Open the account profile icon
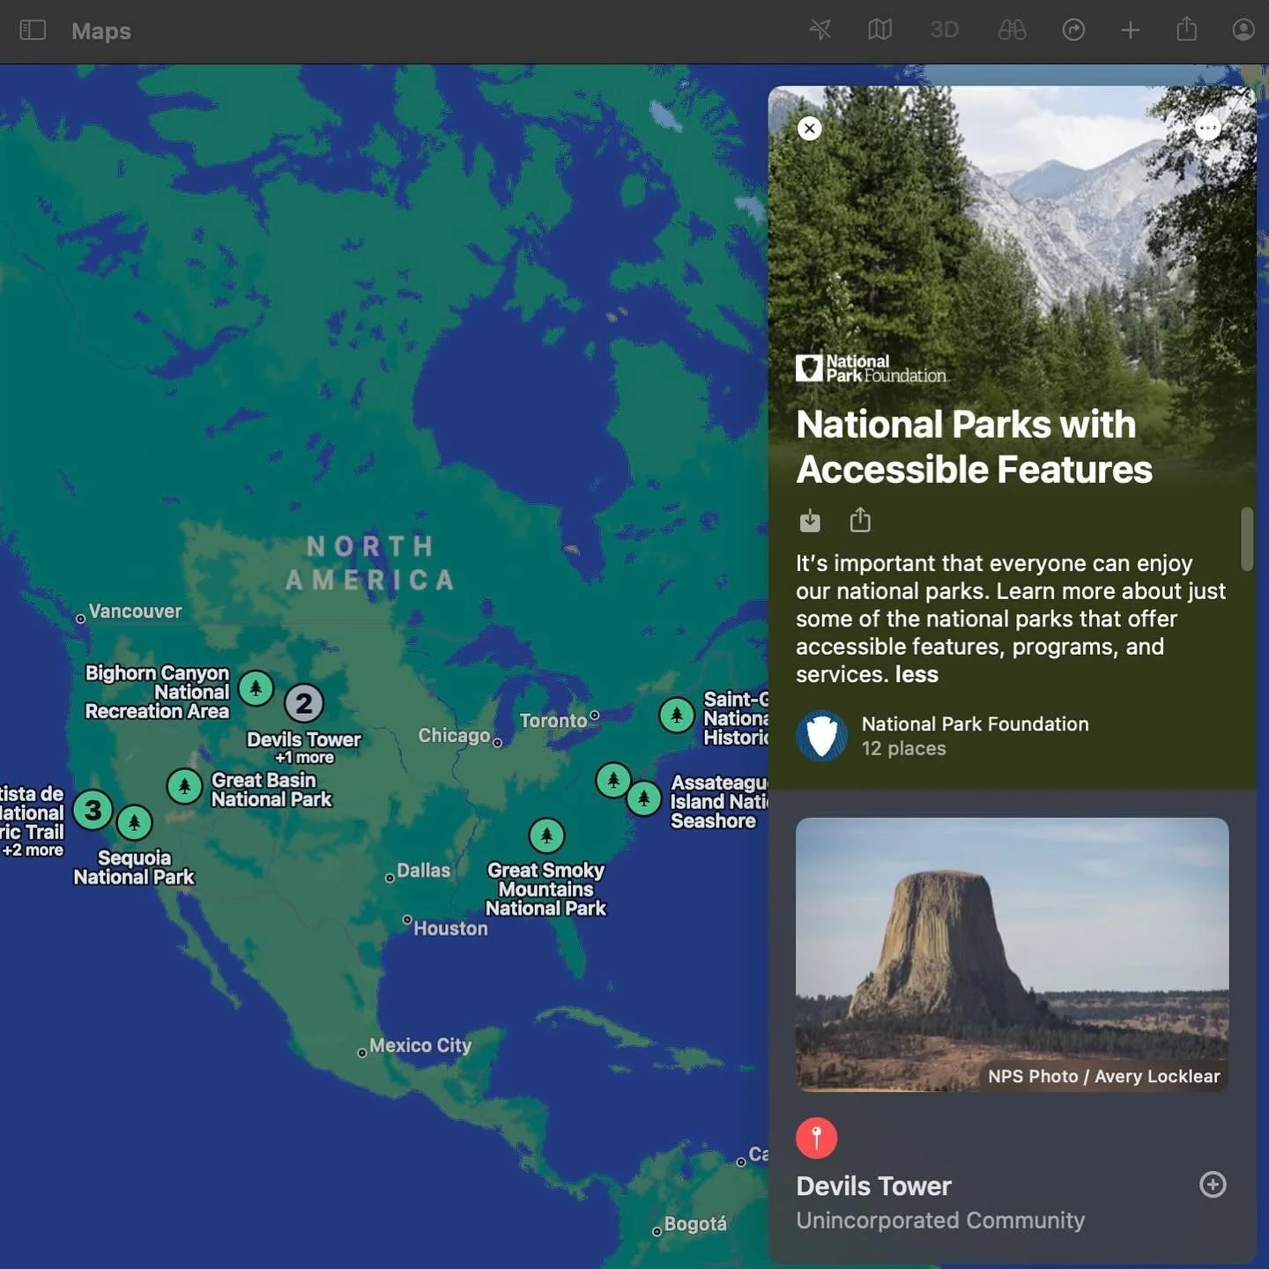The width and height of the screenshot is (1269, 1269). pyautogui.click(x=1243, y=30)
